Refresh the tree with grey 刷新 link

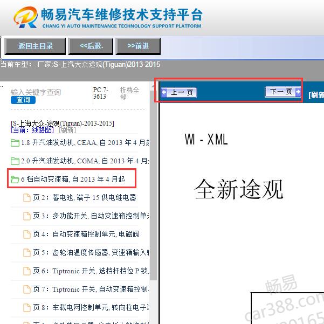[x=67, y=130]
